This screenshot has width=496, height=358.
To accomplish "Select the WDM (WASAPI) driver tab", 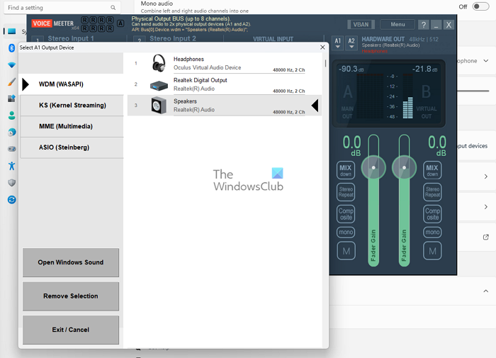I will tap(72, 84).
